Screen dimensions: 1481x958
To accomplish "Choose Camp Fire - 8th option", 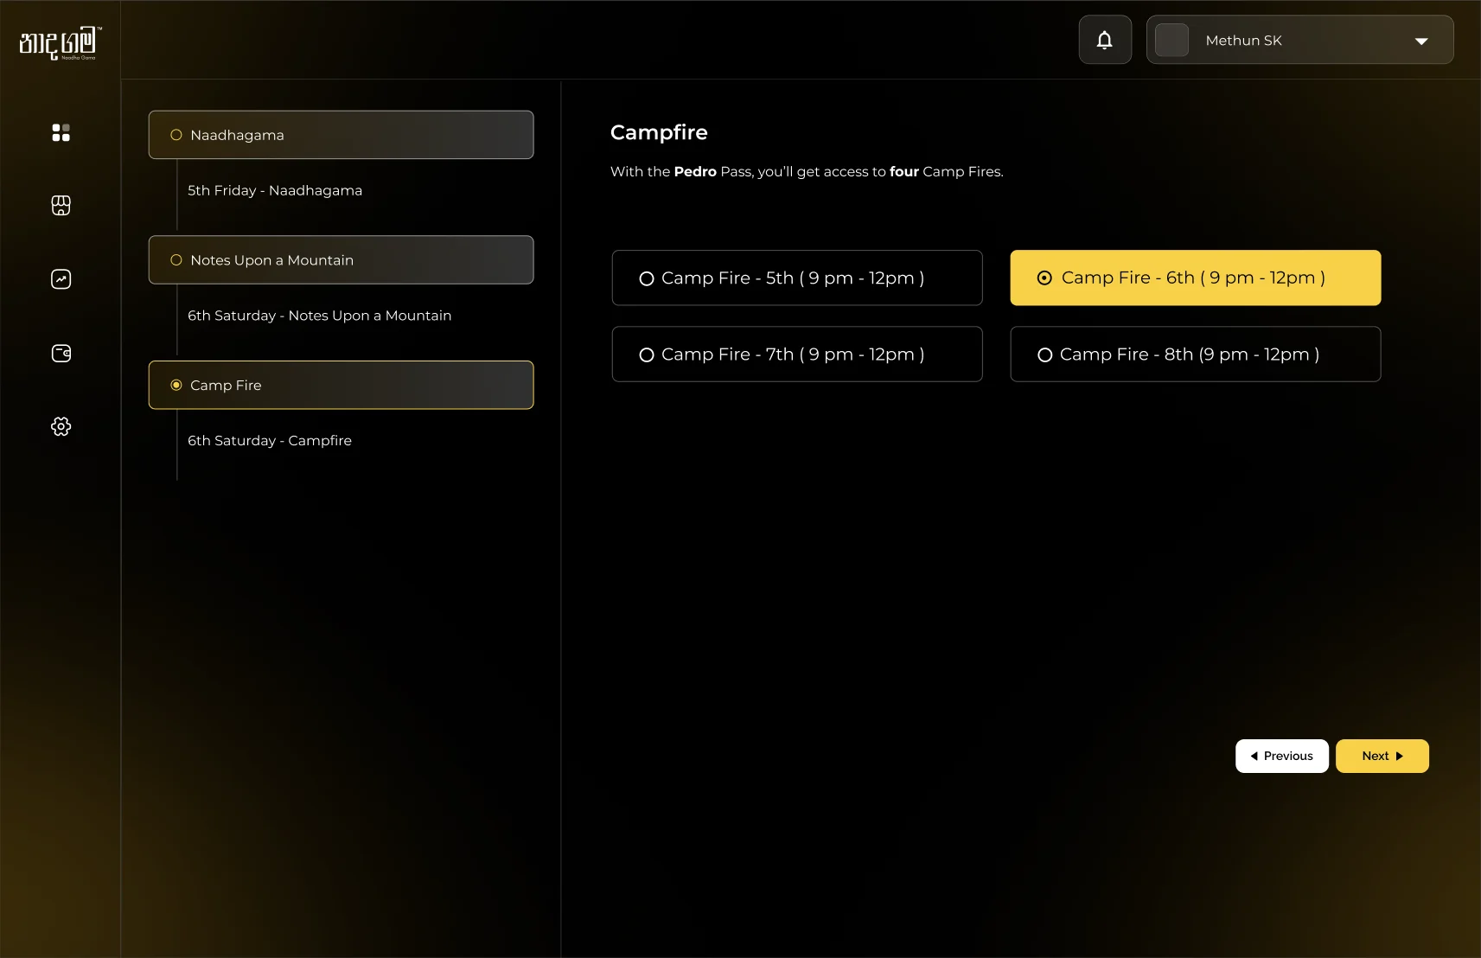I will tap(1196, 354).
